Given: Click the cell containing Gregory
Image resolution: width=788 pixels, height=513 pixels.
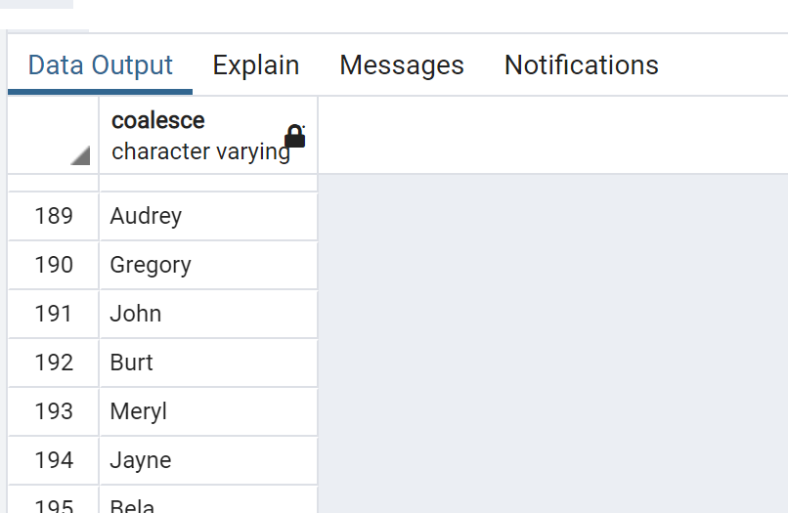Looking at the screenshot, I should point(208,265).
